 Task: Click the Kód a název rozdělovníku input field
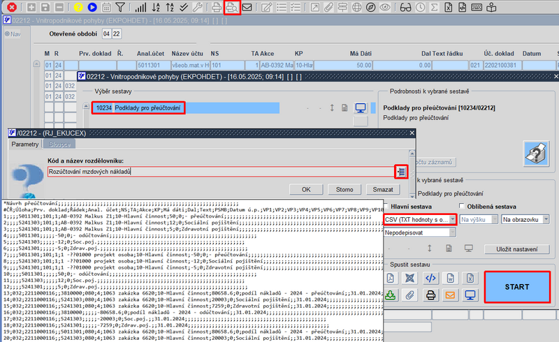coord(221,172)
